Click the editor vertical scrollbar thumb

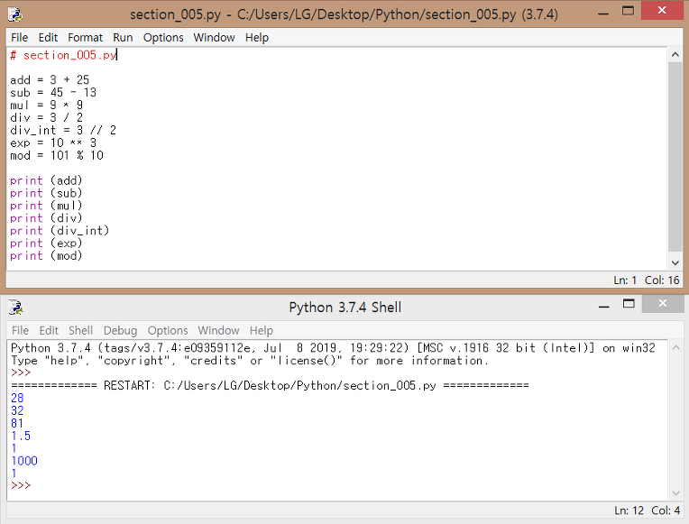(675, 157)
